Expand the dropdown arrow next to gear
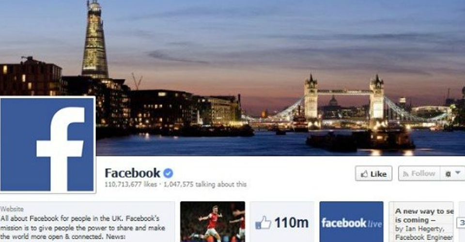Screen dimensions: 465x242 click(x=458, y=173)
